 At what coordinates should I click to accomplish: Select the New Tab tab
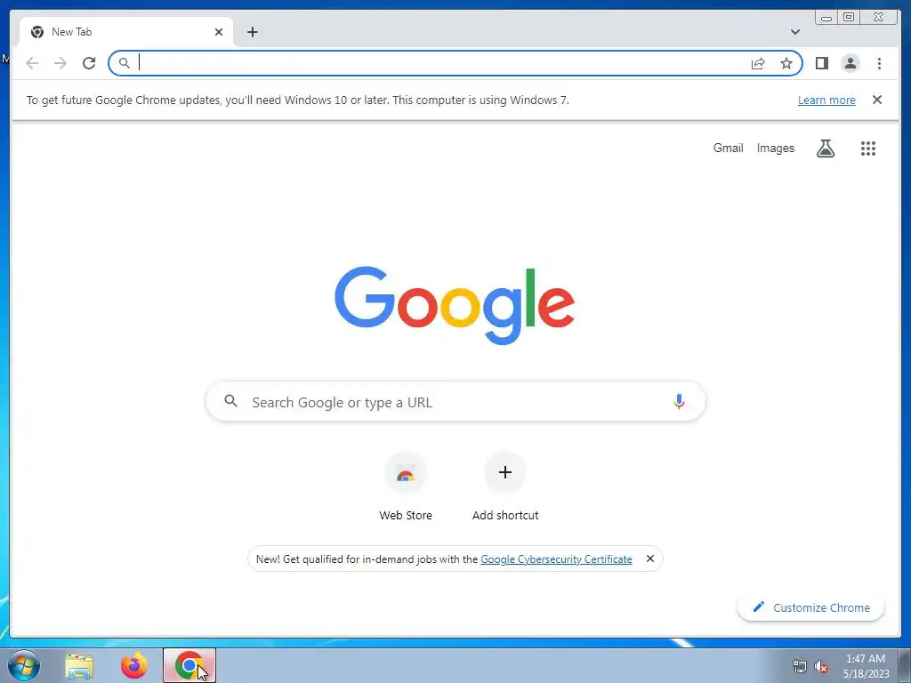(x=126, y=32)
